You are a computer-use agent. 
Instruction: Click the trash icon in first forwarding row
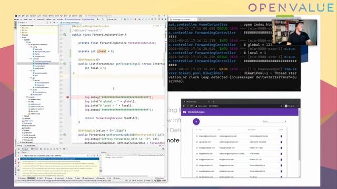coord(281,136)
